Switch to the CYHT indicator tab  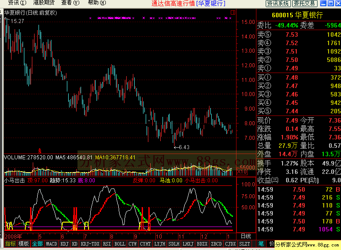[145, 244]
